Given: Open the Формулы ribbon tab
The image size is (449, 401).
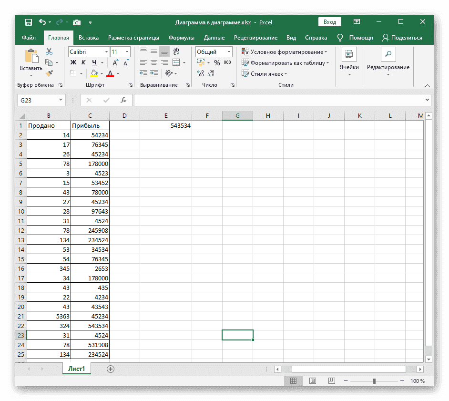Looking at the screenshot, I should pyautogui.click(x=182, y=37).
